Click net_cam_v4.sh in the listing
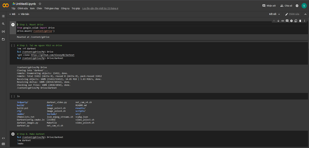Image resolution: width=309 pixels, height=148 pixels. [83, 102]
